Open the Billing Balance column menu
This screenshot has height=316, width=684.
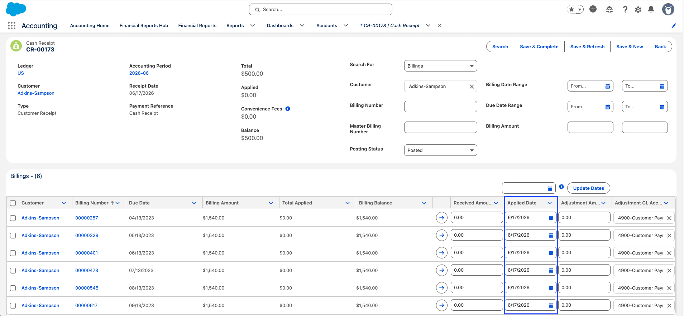[424, 203]
